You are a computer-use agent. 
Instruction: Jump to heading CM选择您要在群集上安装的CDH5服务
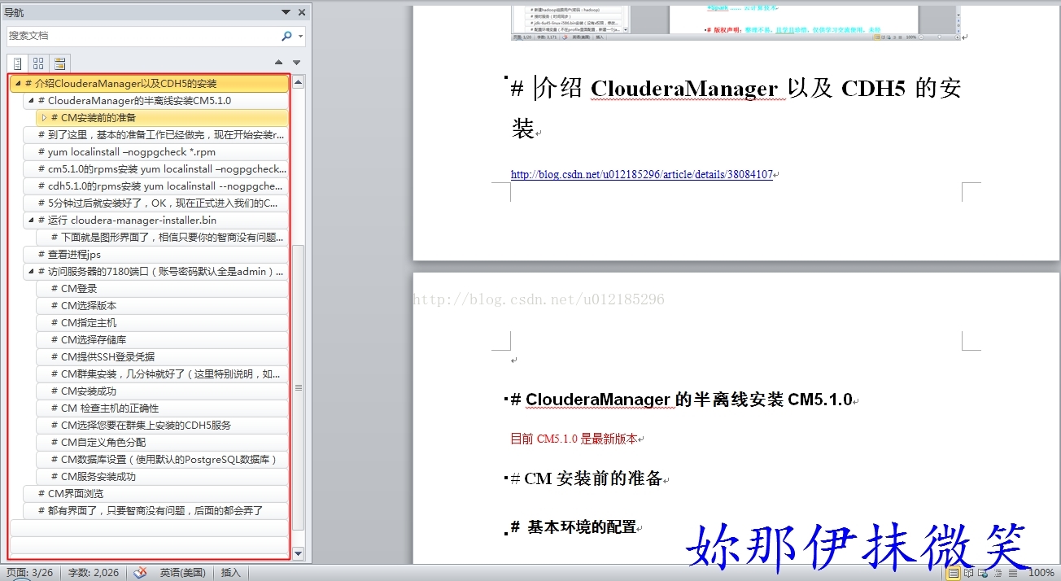click(162, 426)
